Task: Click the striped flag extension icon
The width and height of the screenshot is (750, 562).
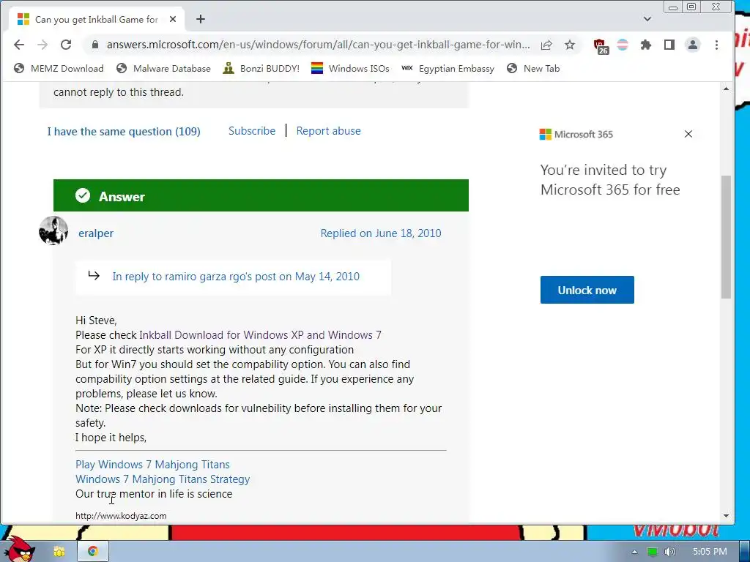Action: (623, 45)
